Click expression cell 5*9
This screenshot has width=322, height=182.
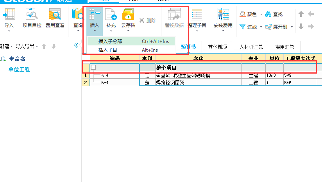point(301,75)
